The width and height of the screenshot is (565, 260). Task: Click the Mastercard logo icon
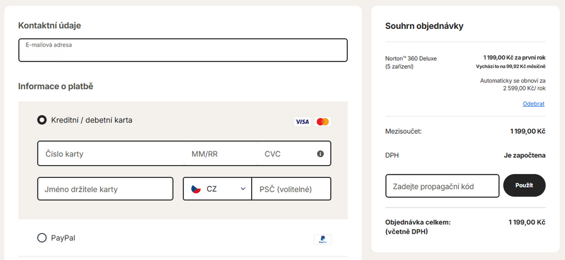pyautogui.click(x=323, y=122)
